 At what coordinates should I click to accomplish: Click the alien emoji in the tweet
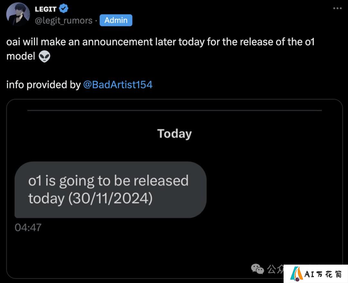pos(44,56)
